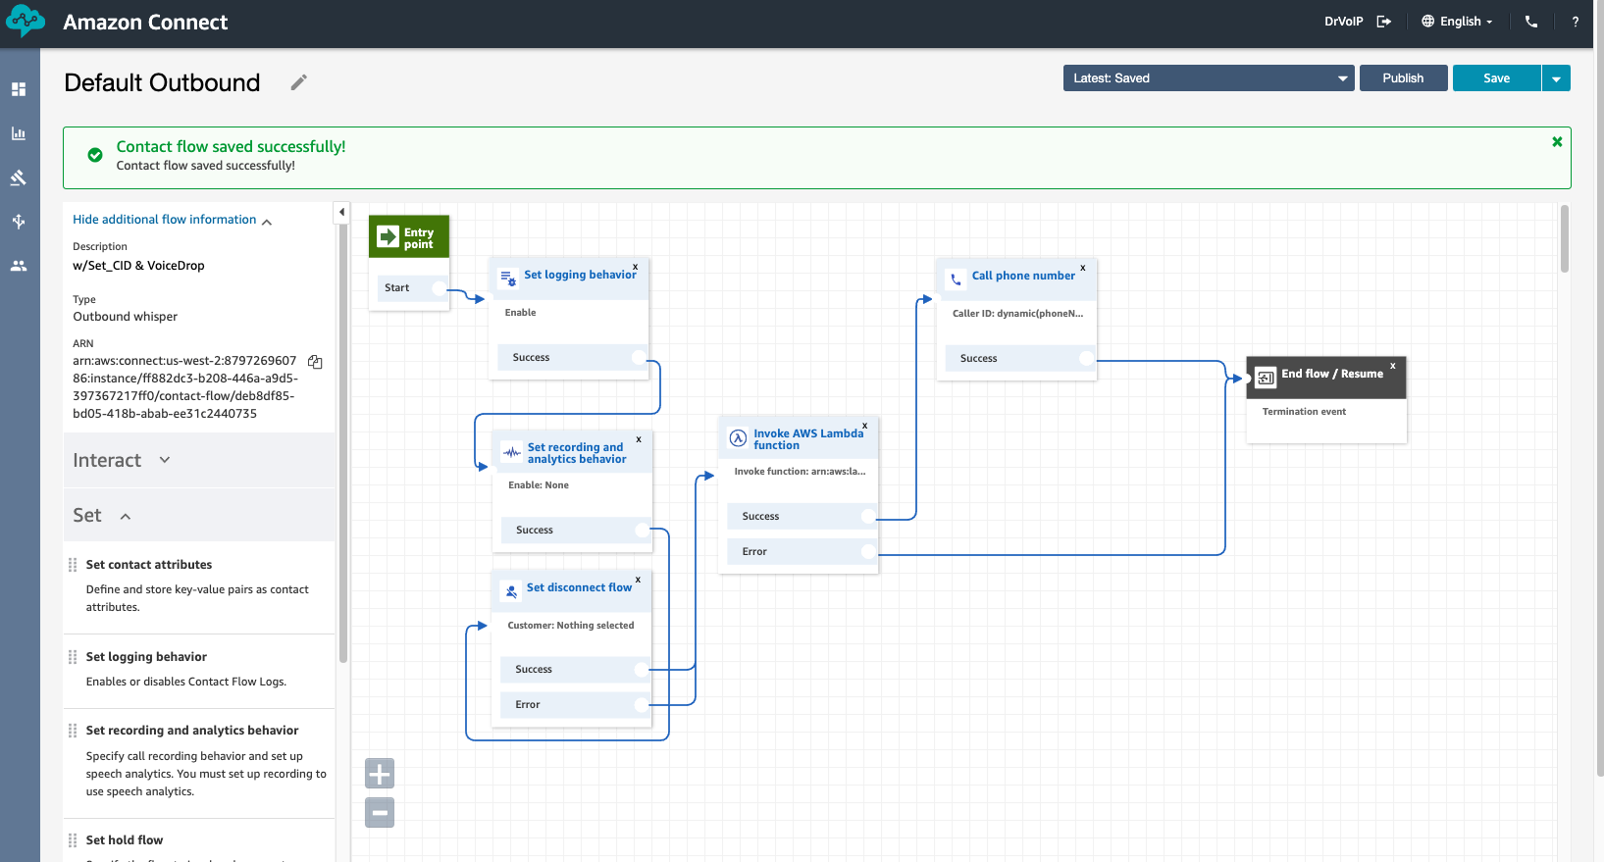Viewport: 1604px width, 862px height.
Task: Click the canvas vertical scrollbar
Action: click(1565, 238)
